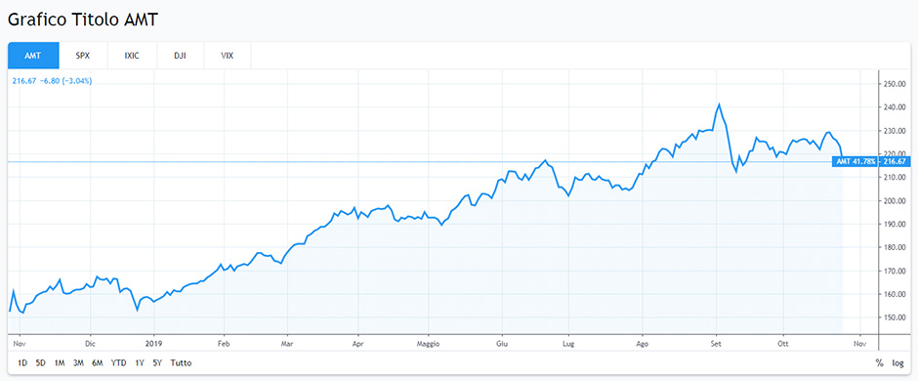The width and height of the screenshot is (918, 381).
Task: Click the 230.00 price axis label
Action: (x=895, y=131)
